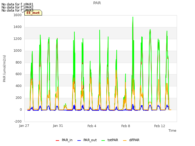195x146 pixels.
Task: Click the blue PAR_out legend swatch
Action: (79, 141)
